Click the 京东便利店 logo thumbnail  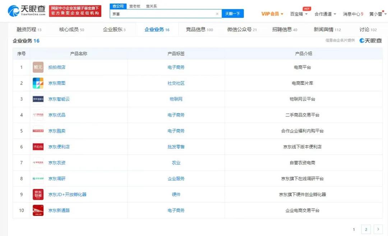click(x=38, y=147)
